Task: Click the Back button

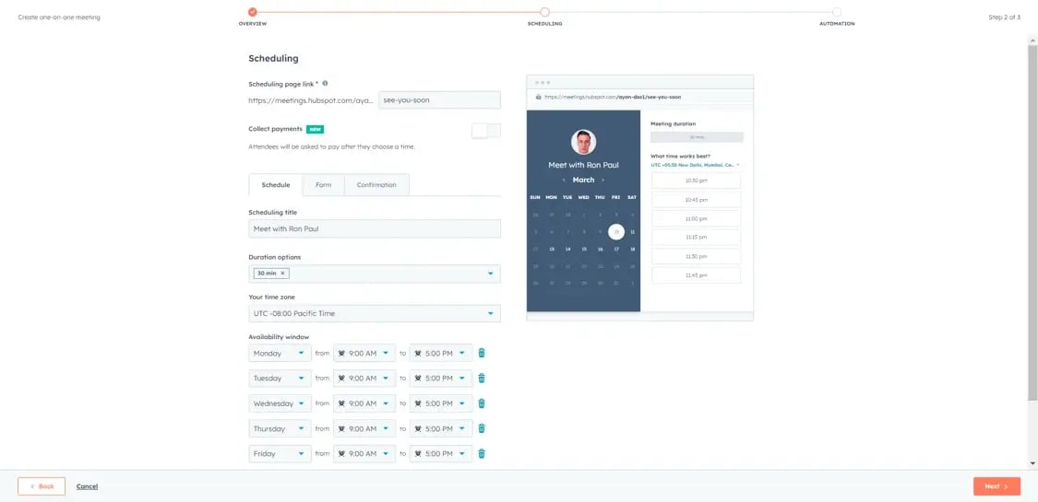Action: (x=42, y=486)
